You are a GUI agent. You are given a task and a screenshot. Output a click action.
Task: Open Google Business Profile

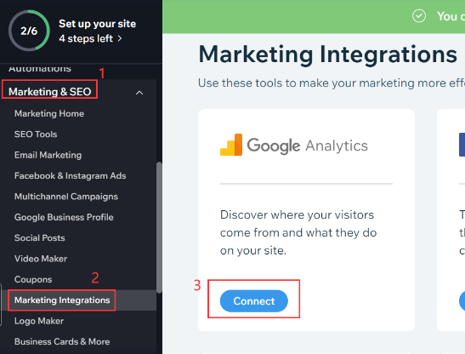pos(64,217)
